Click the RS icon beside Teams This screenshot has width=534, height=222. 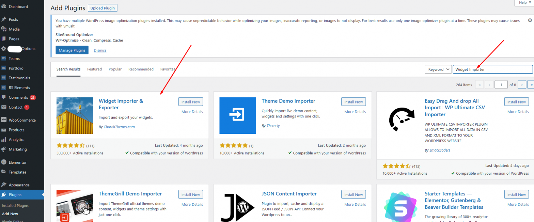tap(4, 59)
